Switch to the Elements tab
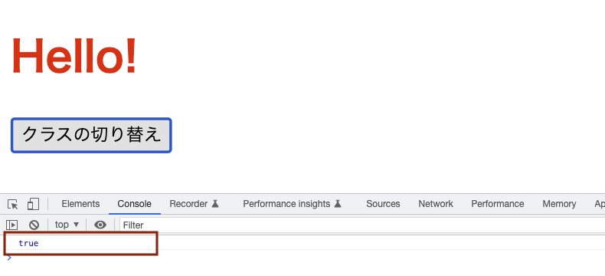This screenshot has height=276, width=605. [x=80, y=204]
